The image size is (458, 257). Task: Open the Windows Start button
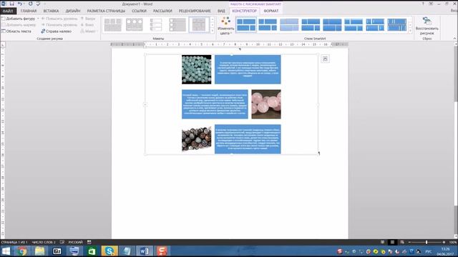(6, 251)
